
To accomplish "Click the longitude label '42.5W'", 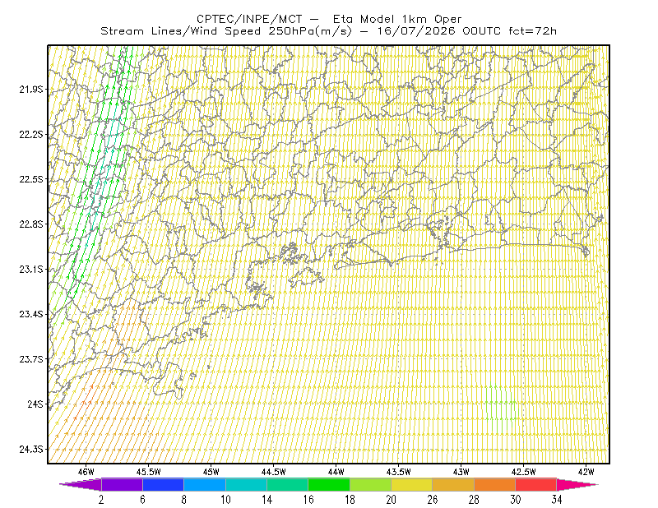I will (524, 472).
